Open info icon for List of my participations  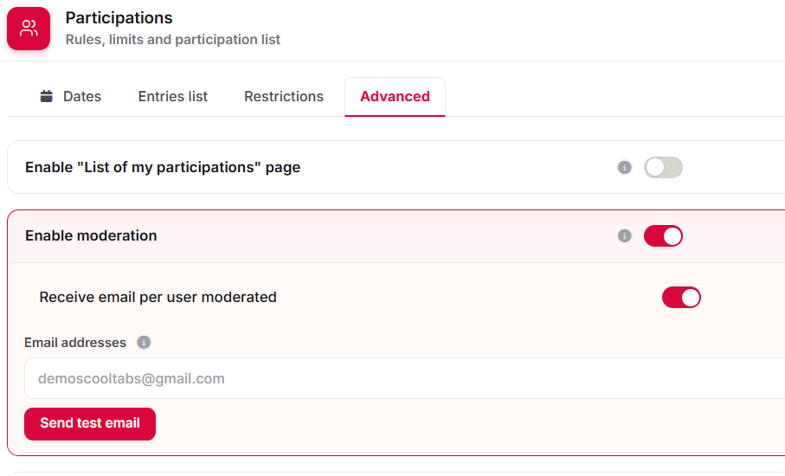pos(624,167)
